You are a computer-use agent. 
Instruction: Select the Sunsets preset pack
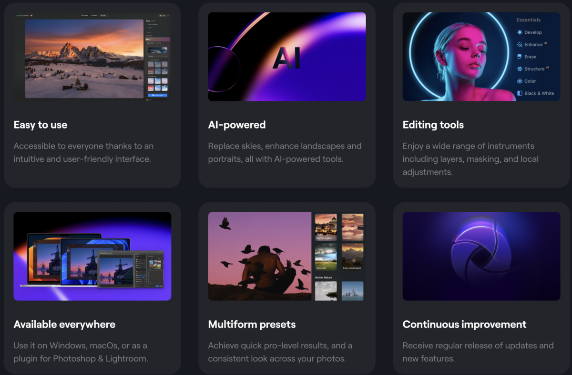pyautogui.click(x=352, y=227)
